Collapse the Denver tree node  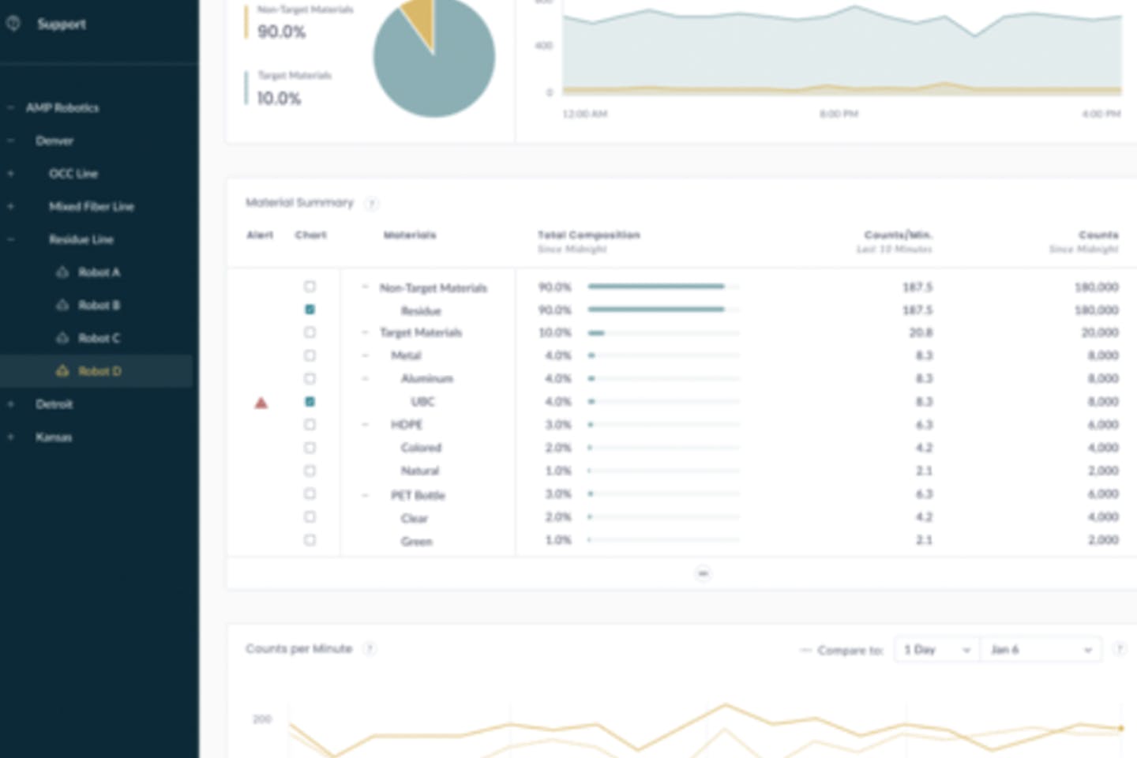pyautogui.click(x=11, y=141)
